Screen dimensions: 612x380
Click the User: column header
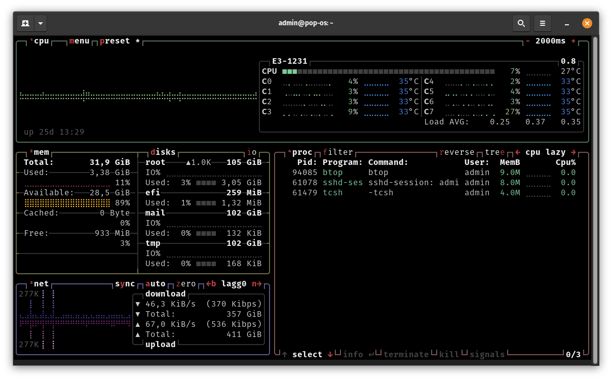[x=477, y=162]
